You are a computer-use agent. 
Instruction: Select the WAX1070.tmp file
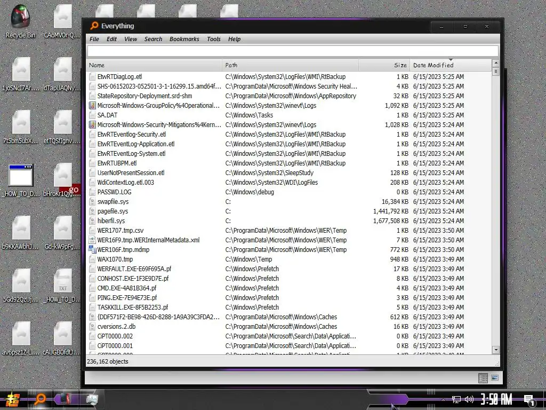(x=288, y=259)
